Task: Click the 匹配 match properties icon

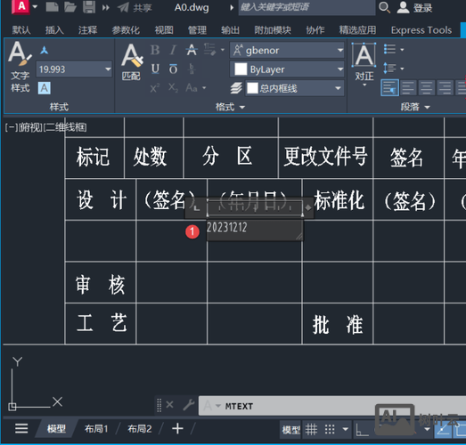Action: tap(131, 62)
